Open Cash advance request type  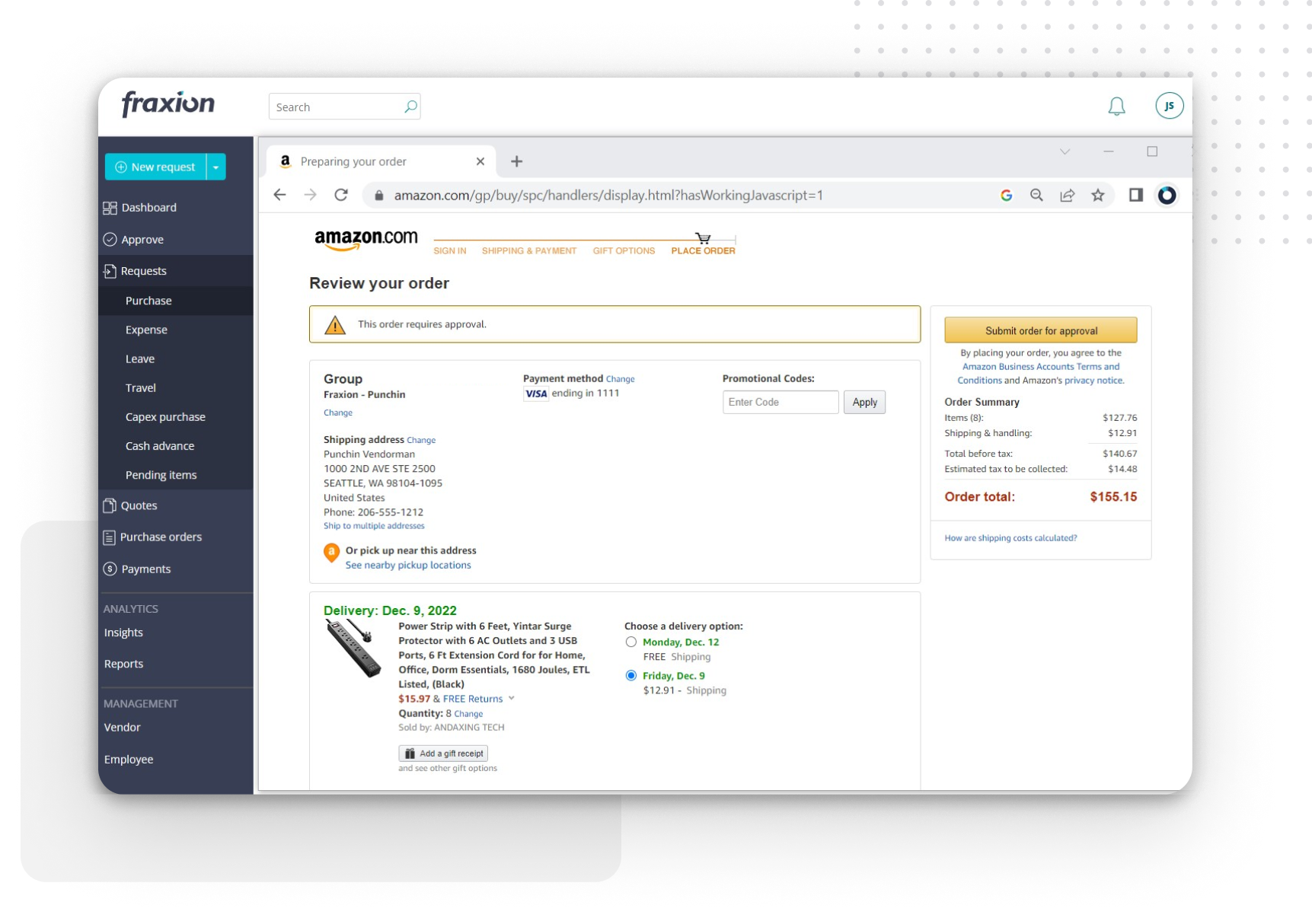click(160, 446)
